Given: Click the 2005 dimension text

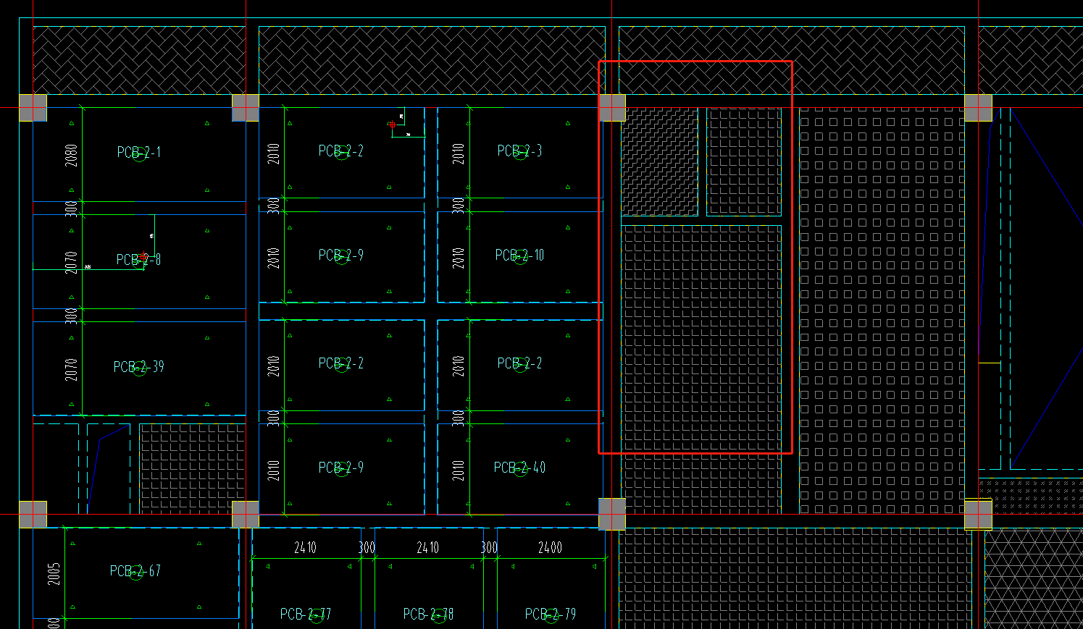Looking at the screenshot, I should tap(54, 574).
